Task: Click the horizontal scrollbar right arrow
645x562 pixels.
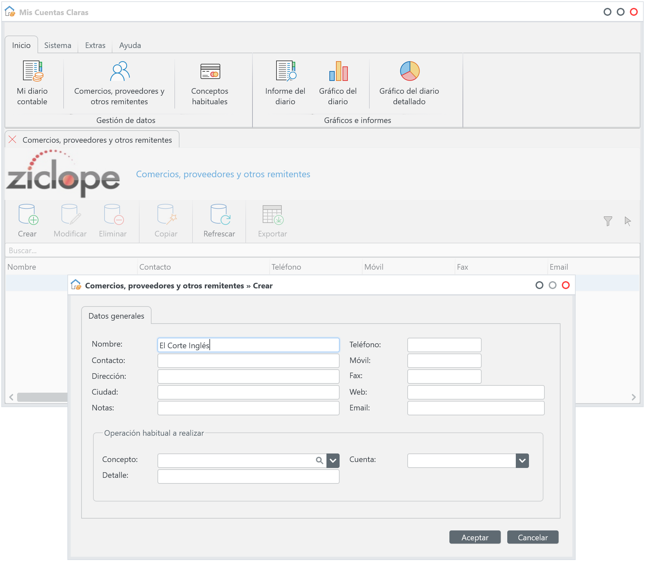Action: [x=633, y=397]
